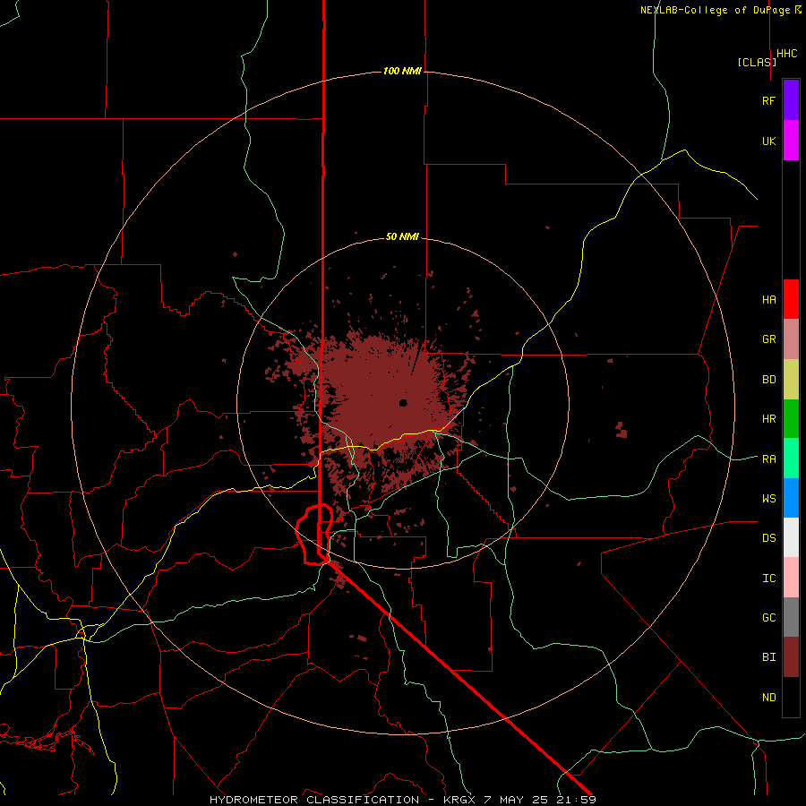The image size is (806, 806).
Task: Click the ND legend label
Action: 768,697
